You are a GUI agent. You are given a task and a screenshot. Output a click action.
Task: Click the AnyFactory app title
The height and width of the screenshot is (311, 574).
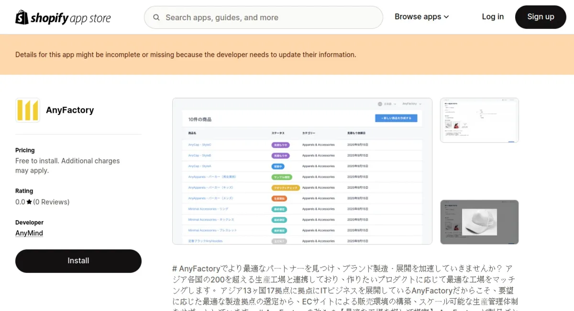[x=70, y=110]
